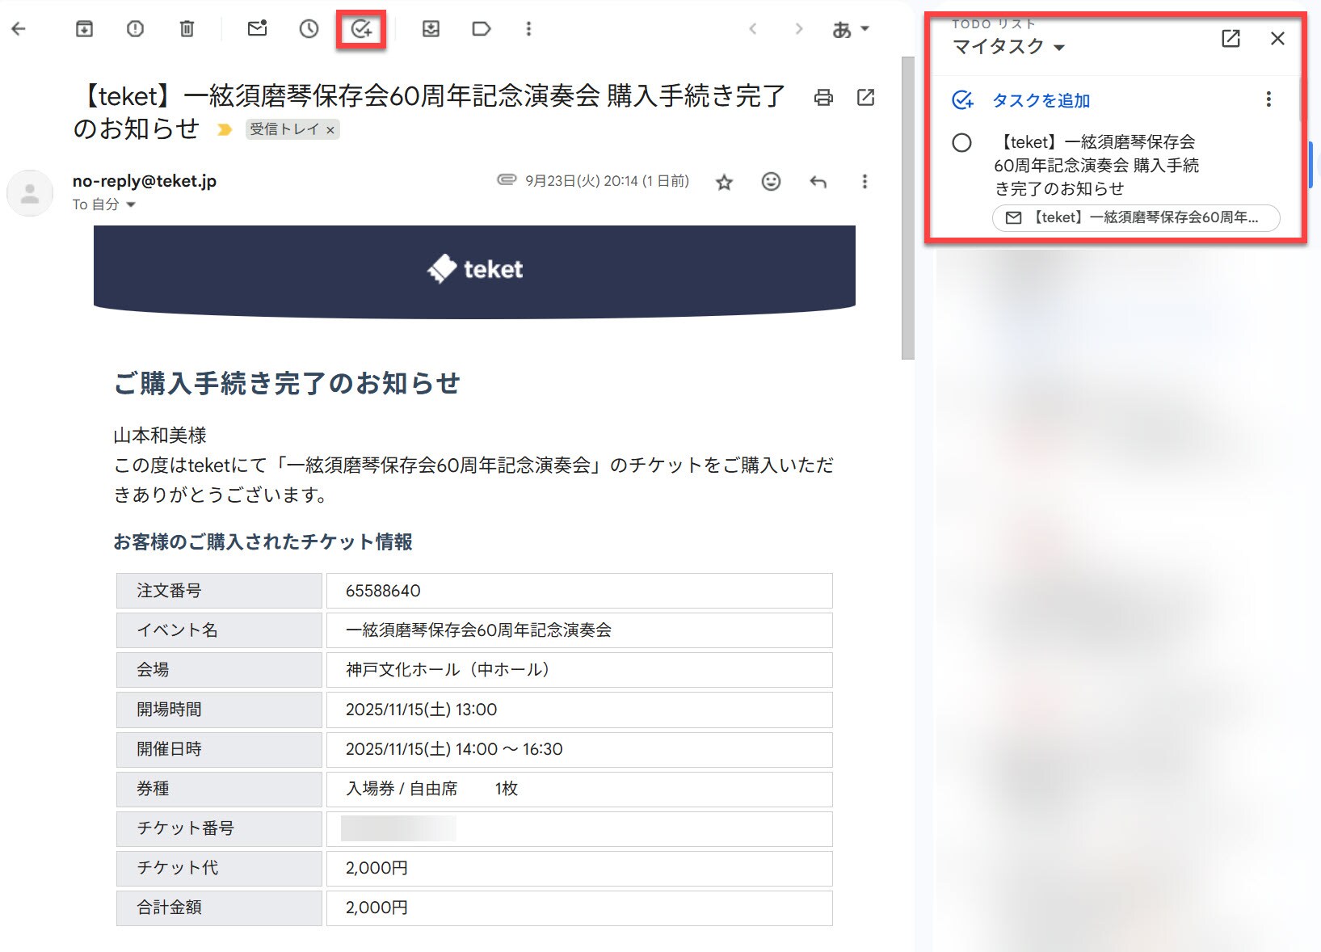
Task: Print the email with printer icon
Action: pos(823,98)
